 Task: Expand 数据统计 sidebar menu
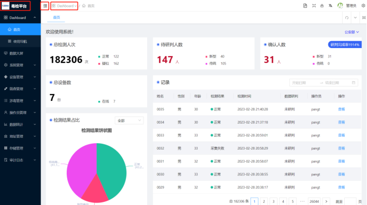coord(20,125)
